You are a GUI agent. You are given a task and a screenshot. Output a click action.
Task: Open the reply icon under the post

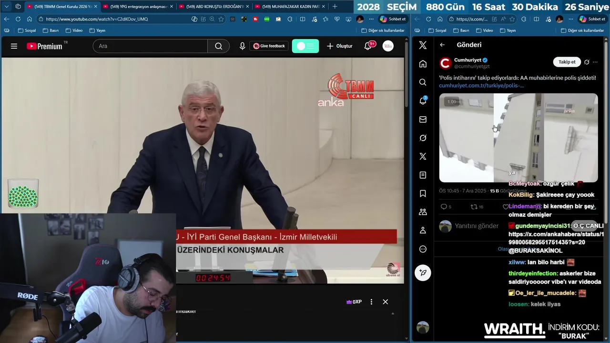pos(444,207)
